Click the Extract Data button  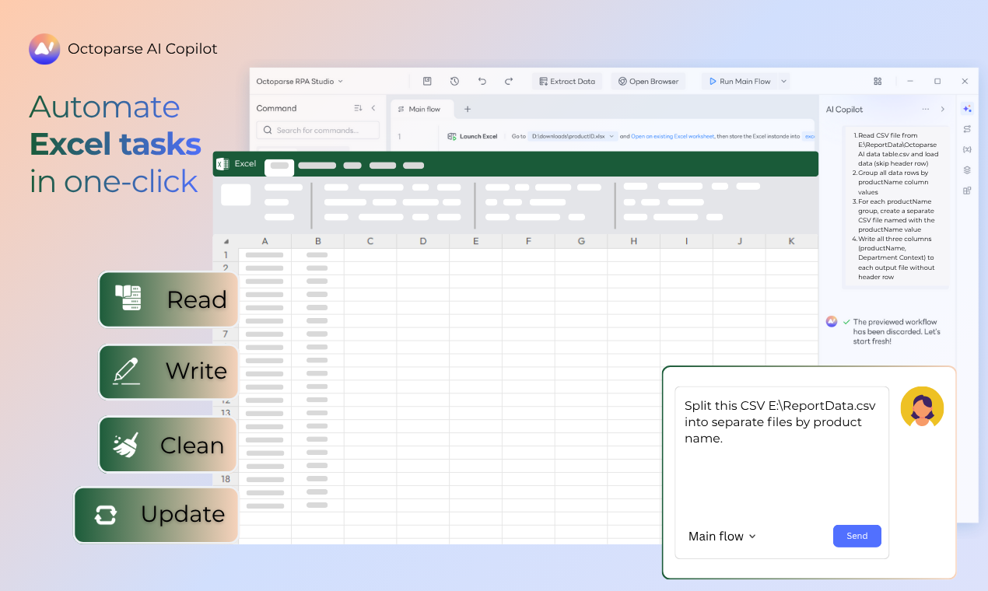tap(567, 81)
